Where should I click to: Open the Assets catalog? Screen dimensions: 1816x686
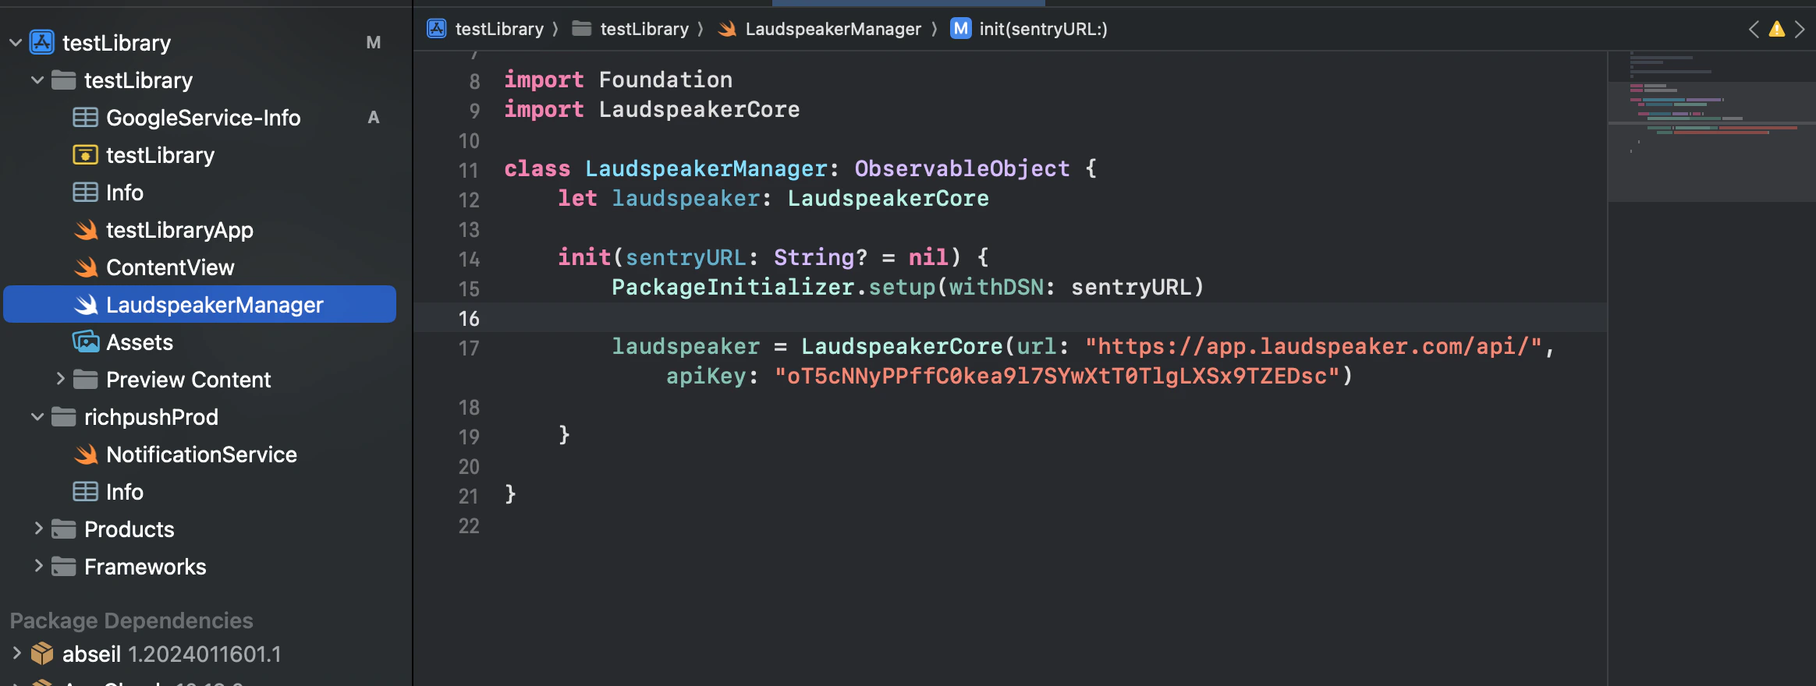[140, 342]
